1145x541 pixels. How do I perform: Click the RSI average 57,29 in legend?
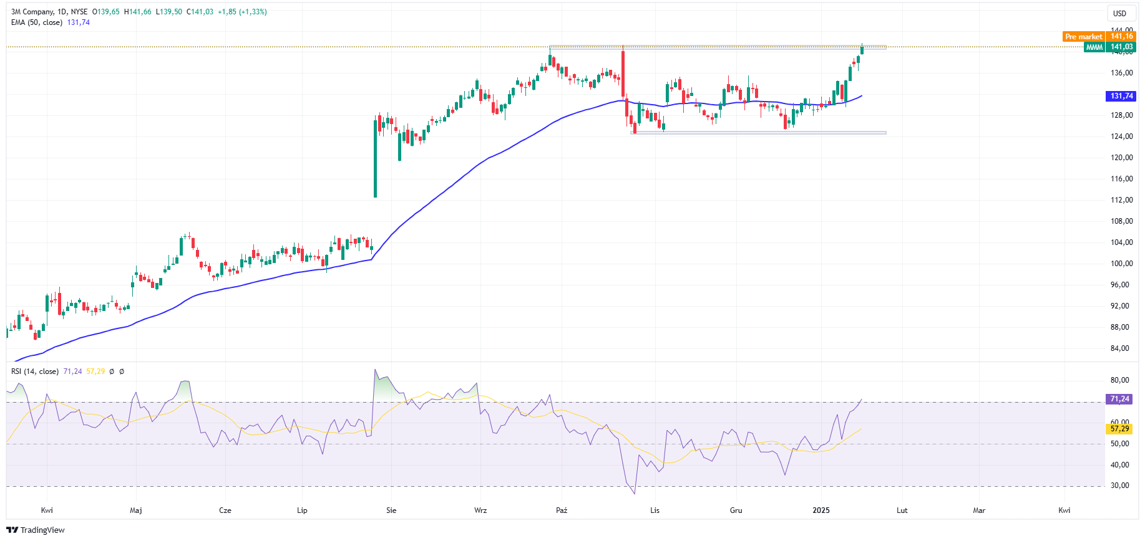coord(95,371)
